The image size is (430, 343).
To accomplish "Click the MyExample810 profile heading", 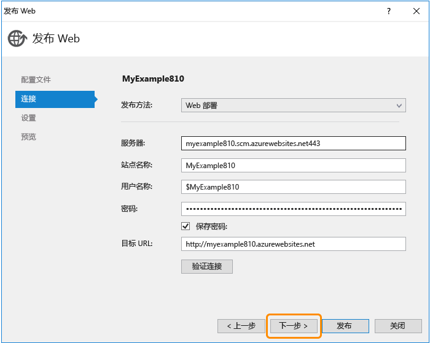I will coord(153,79).
